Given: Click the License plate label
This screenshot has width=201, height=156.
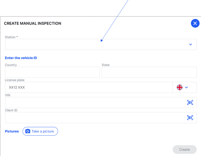Looking at the screenshot, I should pos(15,80).
